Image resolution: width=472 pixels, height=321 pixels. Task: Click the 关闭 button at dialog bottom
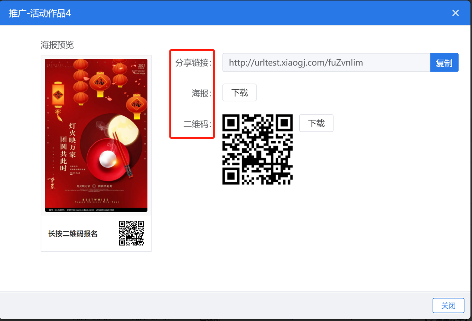448,306
